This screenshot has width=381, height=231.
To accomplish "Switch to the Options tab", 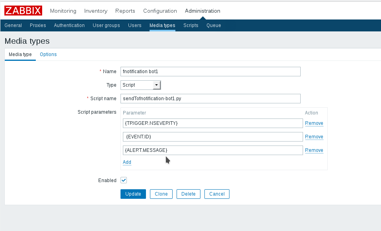I will (48, 54).
